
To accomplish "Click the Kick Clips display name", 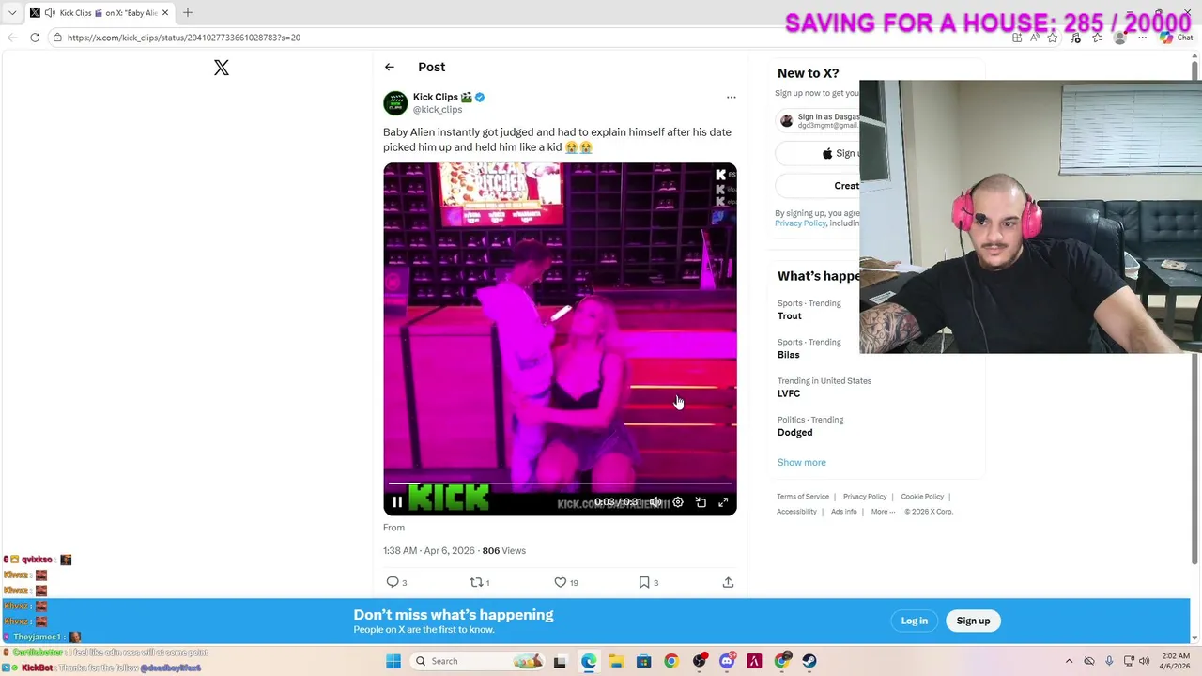I will coord(435,97).
